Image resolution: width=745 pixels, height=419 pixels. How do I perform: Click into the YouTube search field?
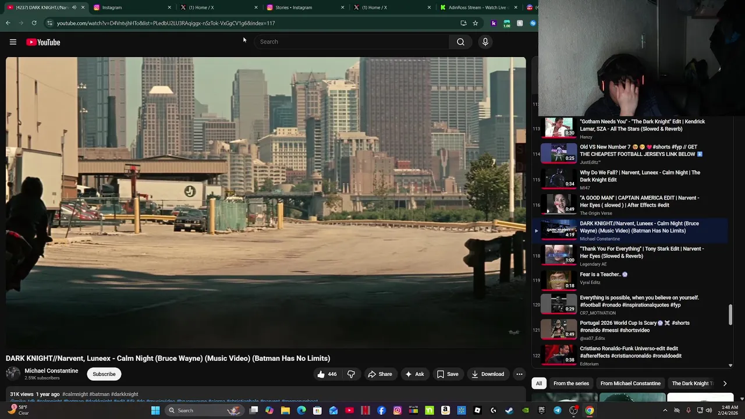click(x=352, y=42)
